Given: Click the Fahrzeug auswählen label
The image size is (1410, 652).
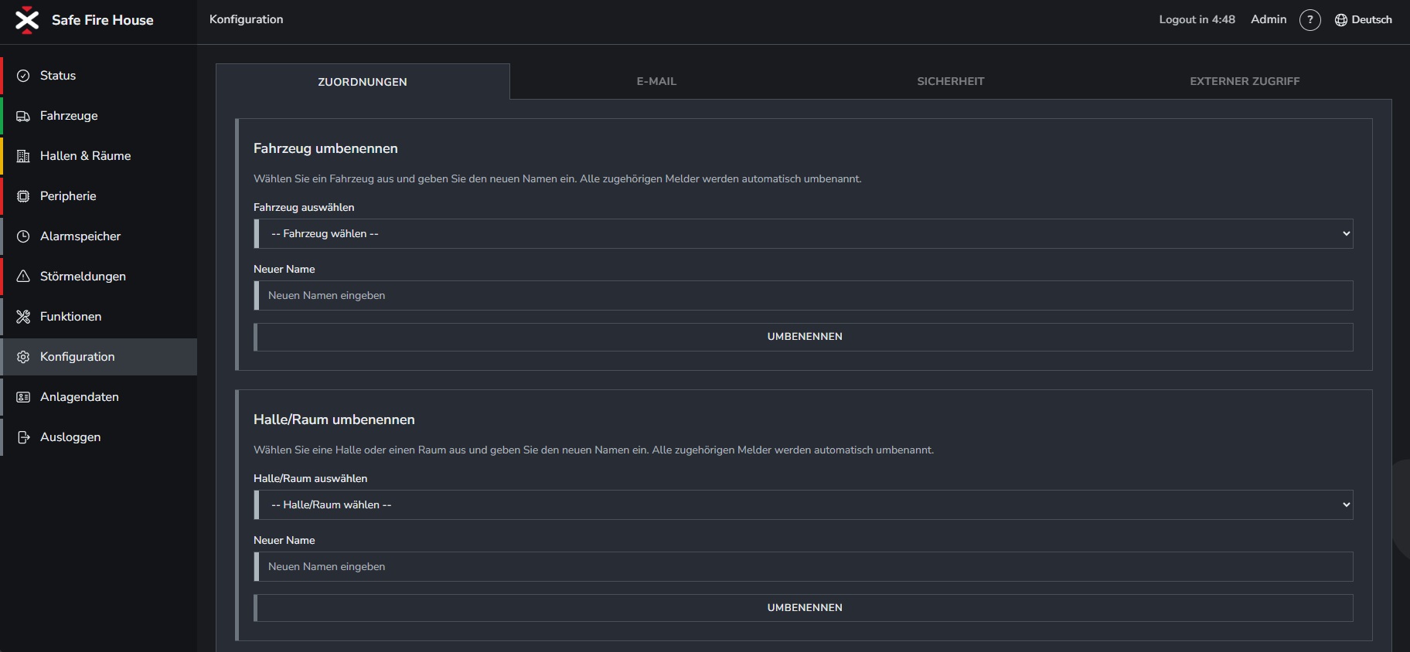Looking at the screenshot, I should [304, 207].
